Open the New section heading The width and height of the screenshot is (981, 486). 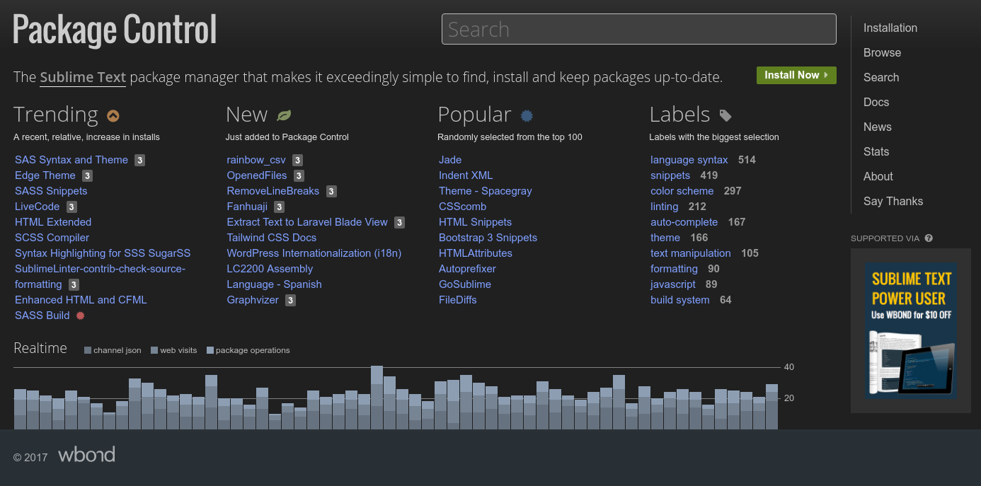(x=246, y=115)
